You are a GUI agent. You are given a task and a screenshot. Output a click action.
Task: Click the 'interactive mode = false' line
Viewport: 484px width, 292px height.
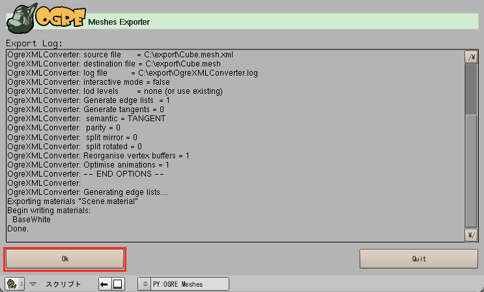[89, 82]
